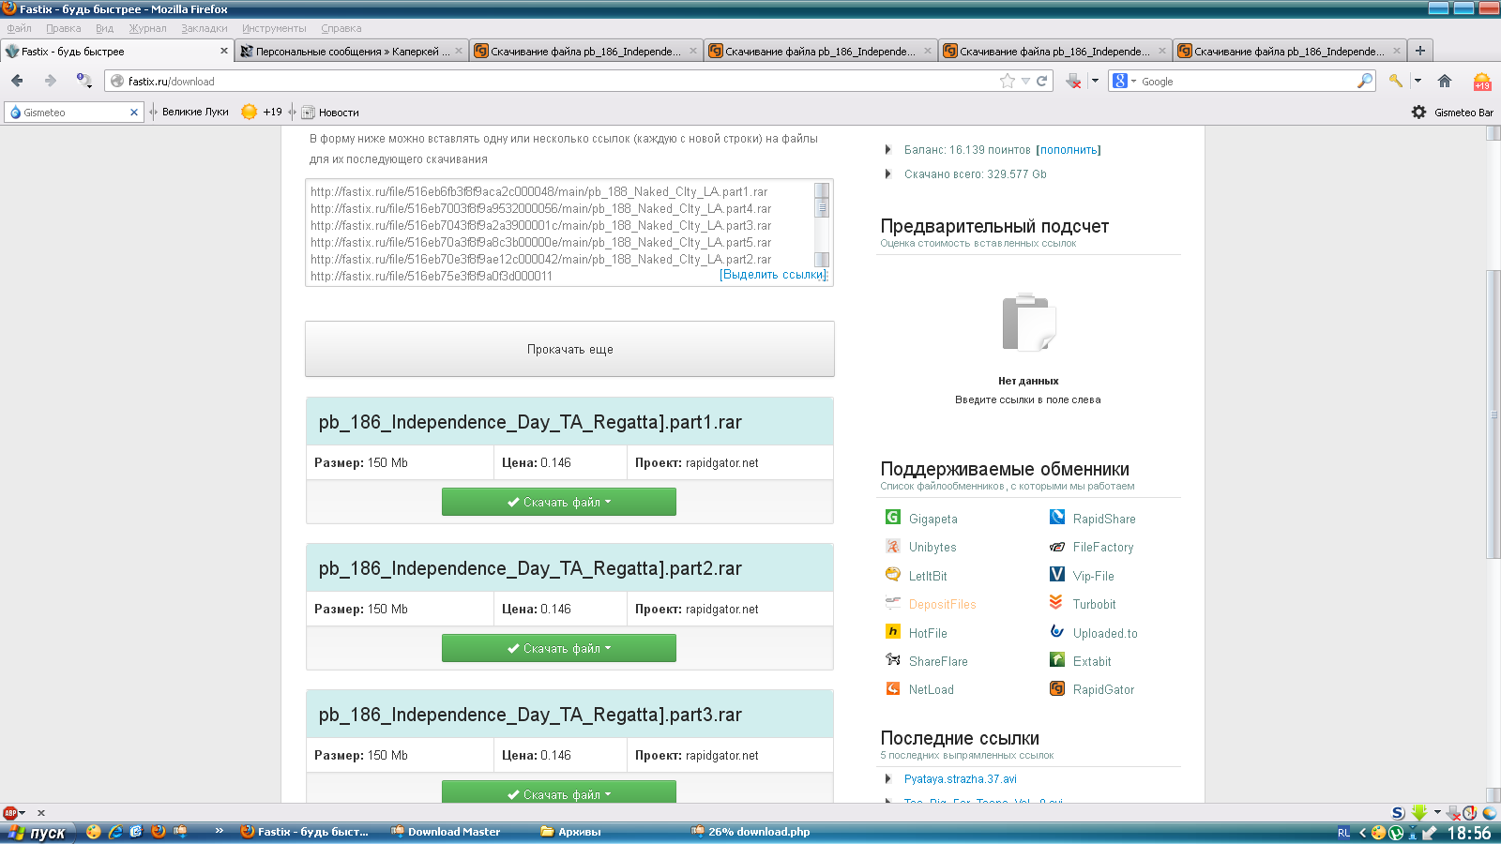Click the HotFile icon

click(x=893, y=632)
